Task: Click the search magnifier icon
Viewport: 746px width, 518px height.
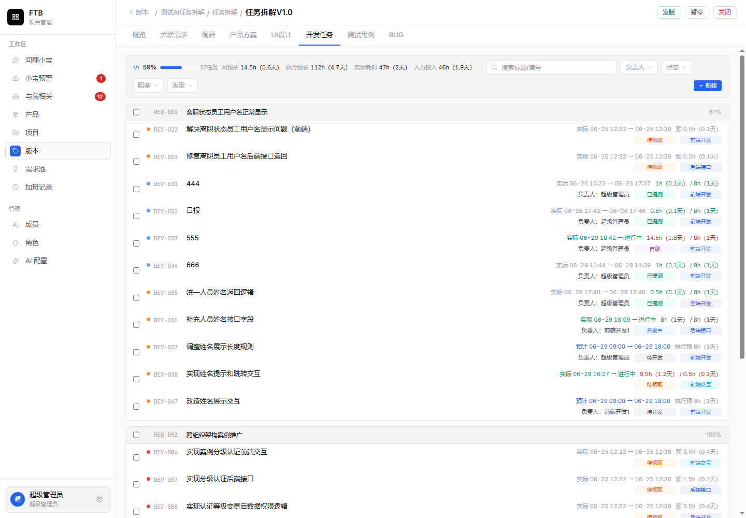Action: pyautogui.click(x=494, y=67)
